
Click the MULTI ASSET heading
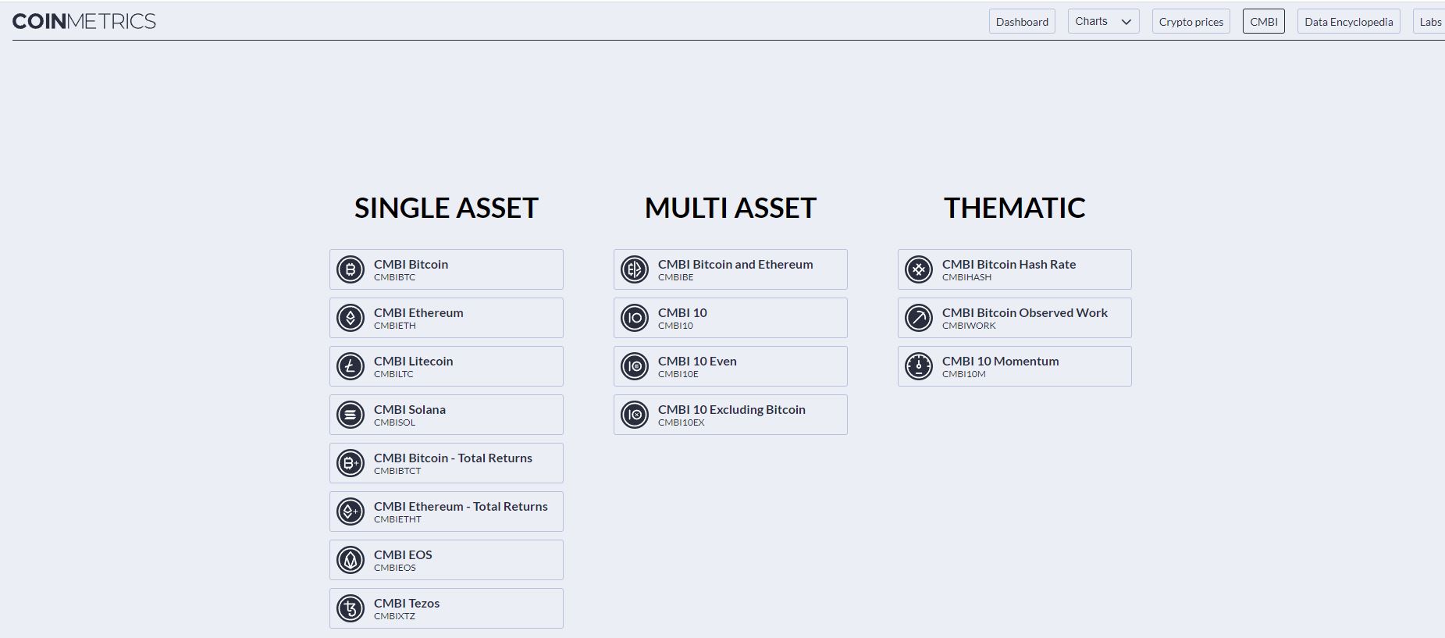click(731, 208)
